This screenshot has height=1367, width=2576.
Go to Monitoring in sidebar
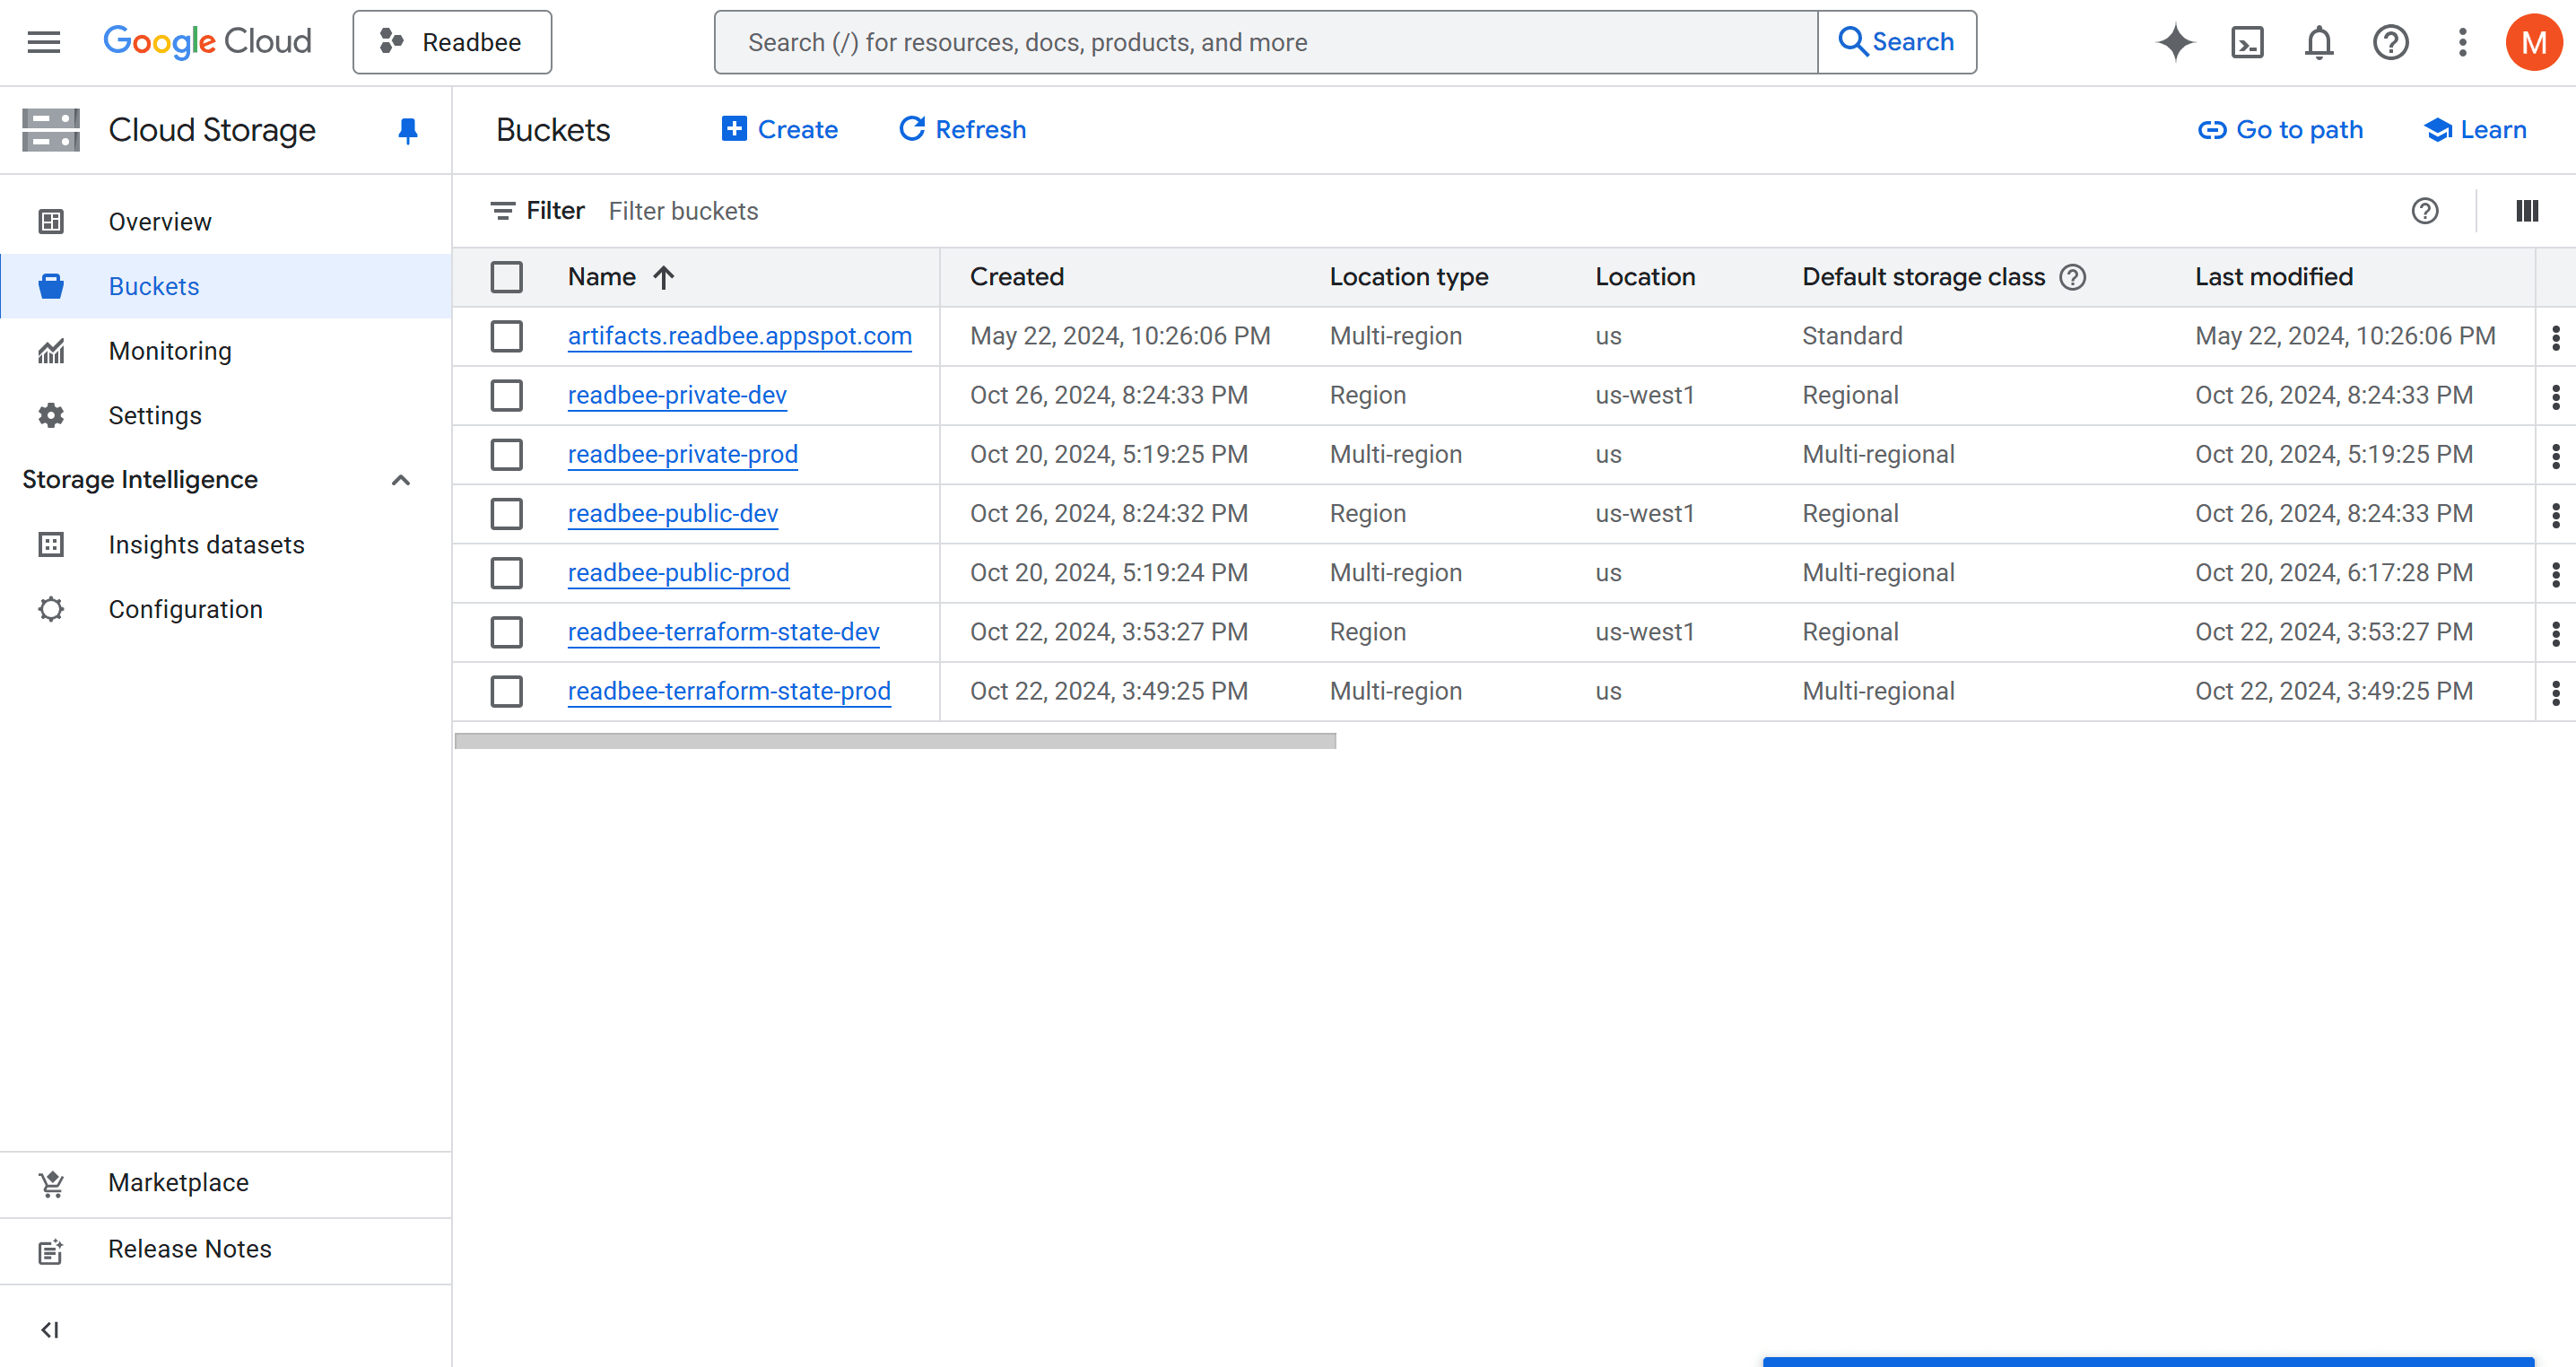[x=170, y=351]
